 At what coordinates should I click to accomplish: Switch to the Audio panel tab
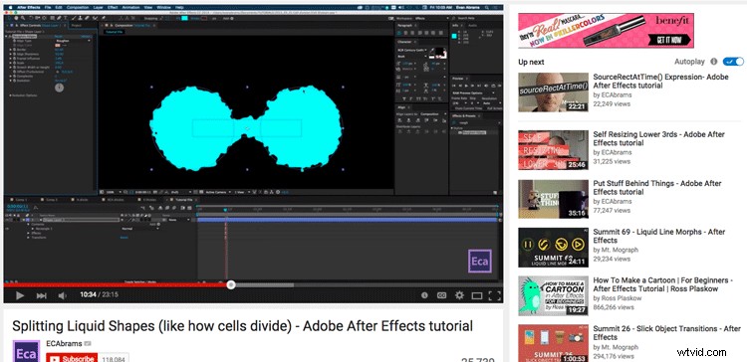(x=473, y=26)
